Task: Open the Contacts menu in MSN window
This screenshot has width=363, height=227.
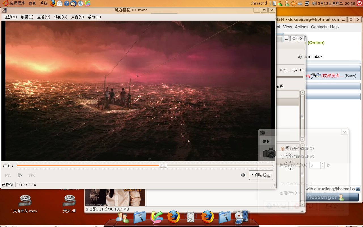Action: [x=319, y=27]
